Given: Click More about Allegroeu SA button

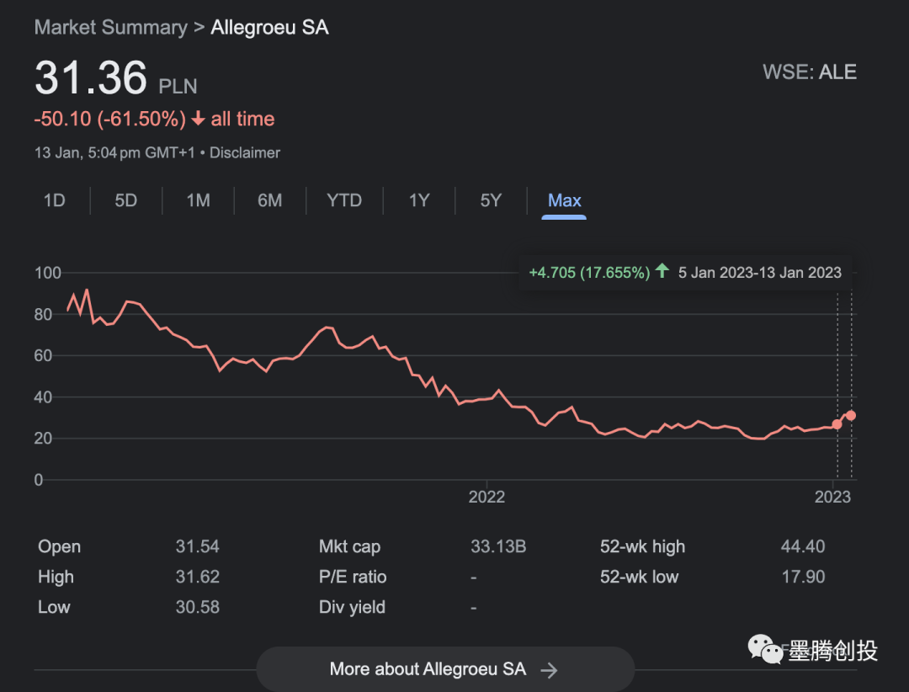Looking at the screenshot, I should [x=444, y=669].
